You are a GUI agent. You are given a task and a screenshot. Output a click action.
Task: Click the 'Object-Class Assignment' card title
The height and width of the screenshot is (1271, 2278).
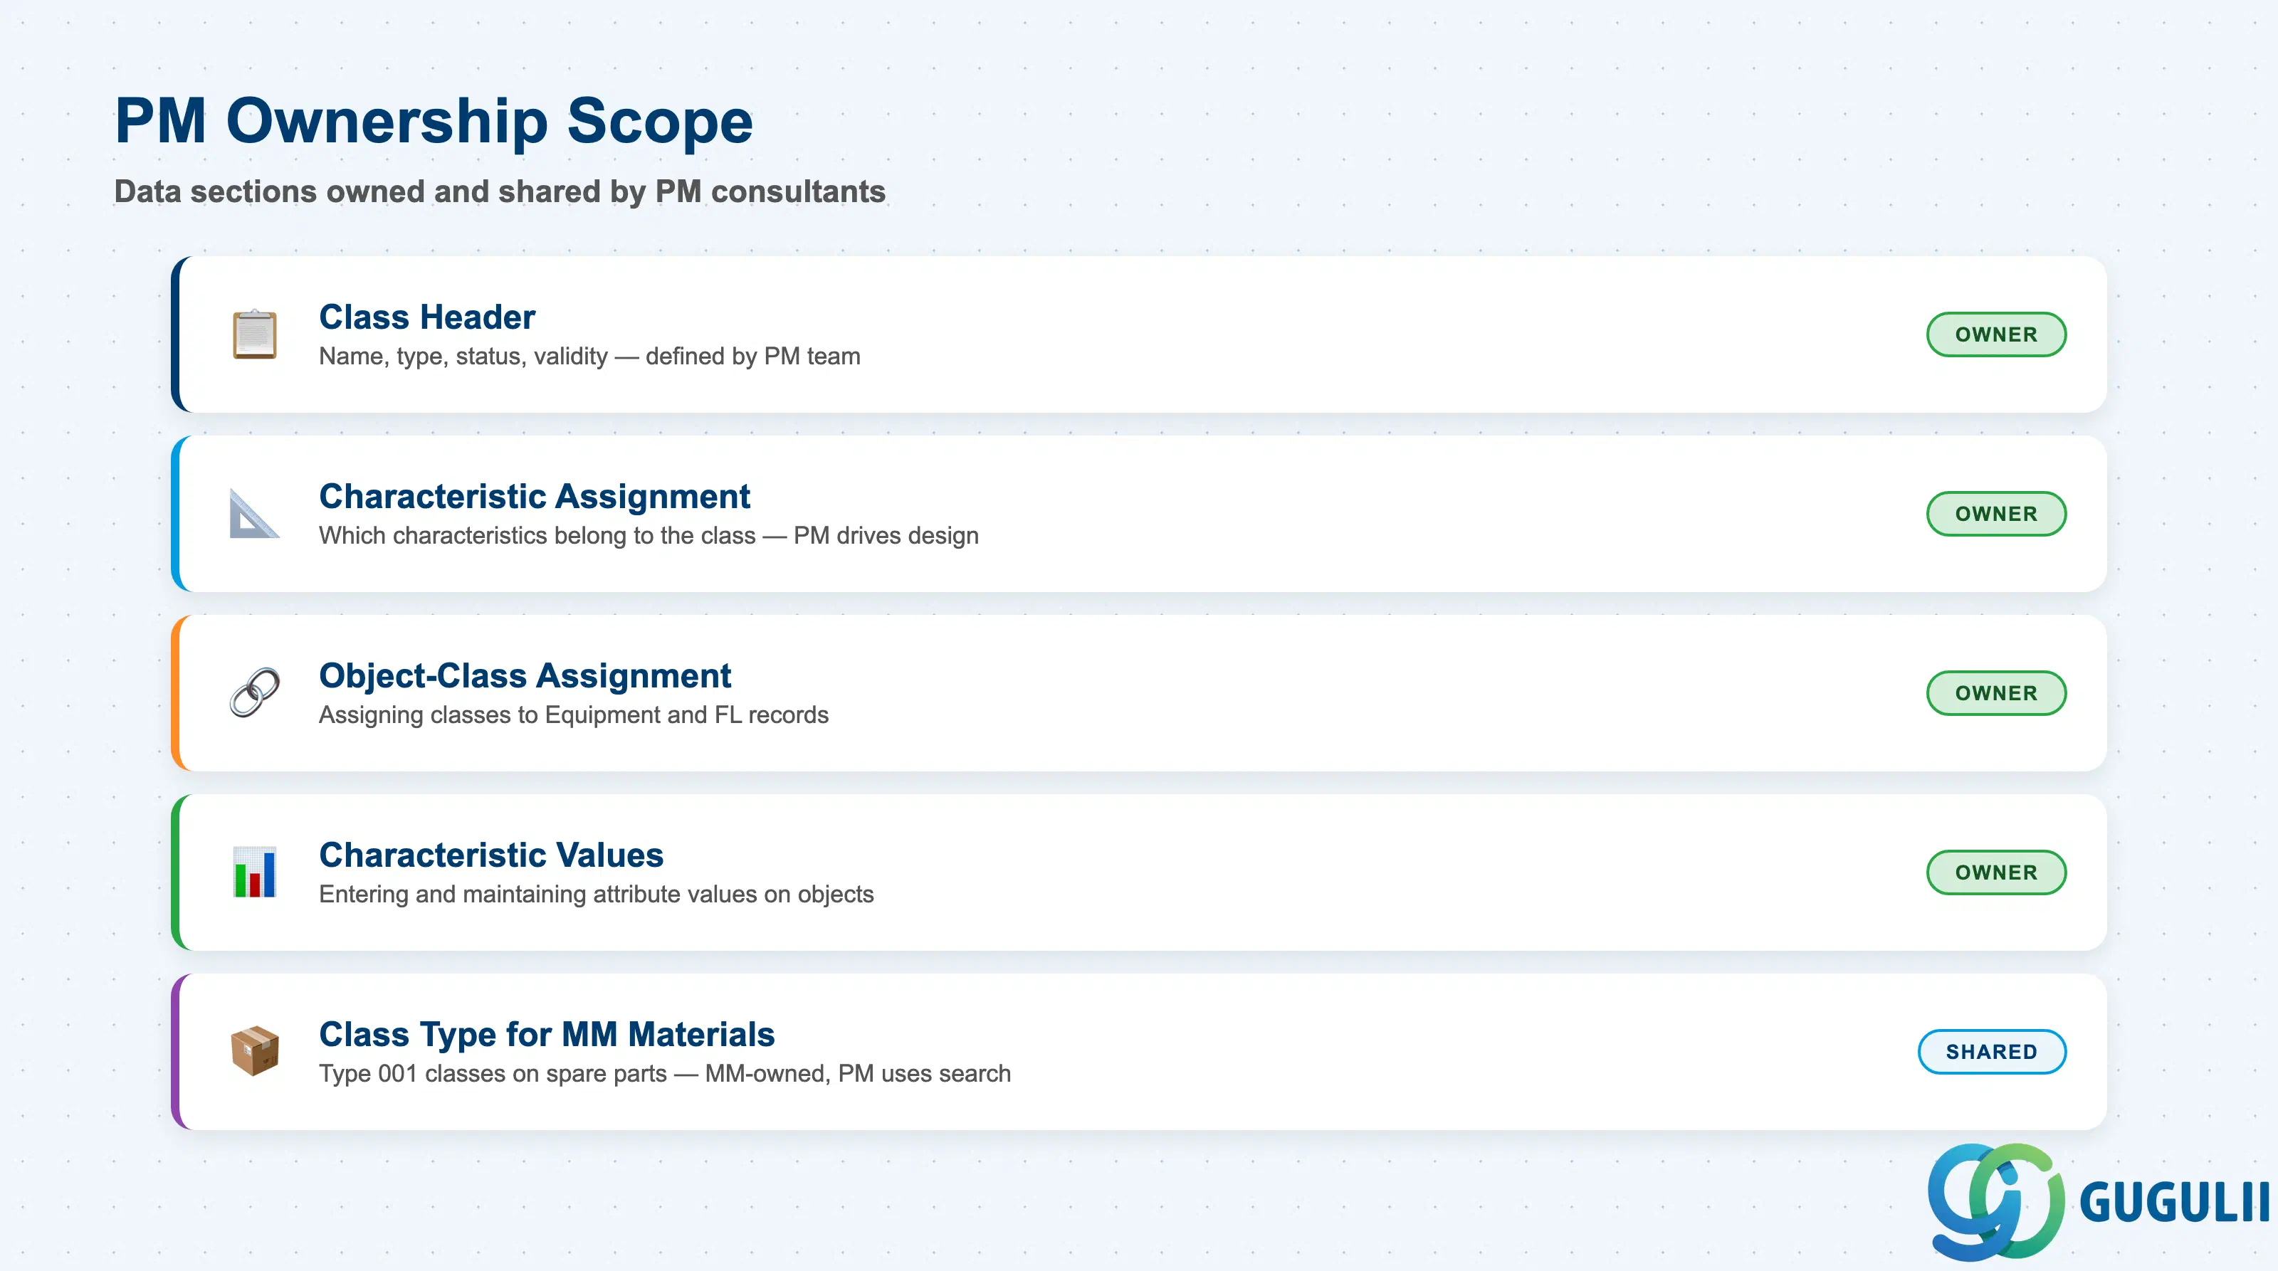(525, 675)
